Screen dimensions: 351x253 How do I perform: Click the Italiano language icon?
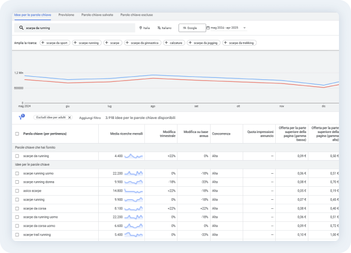[x=159, y=28]
